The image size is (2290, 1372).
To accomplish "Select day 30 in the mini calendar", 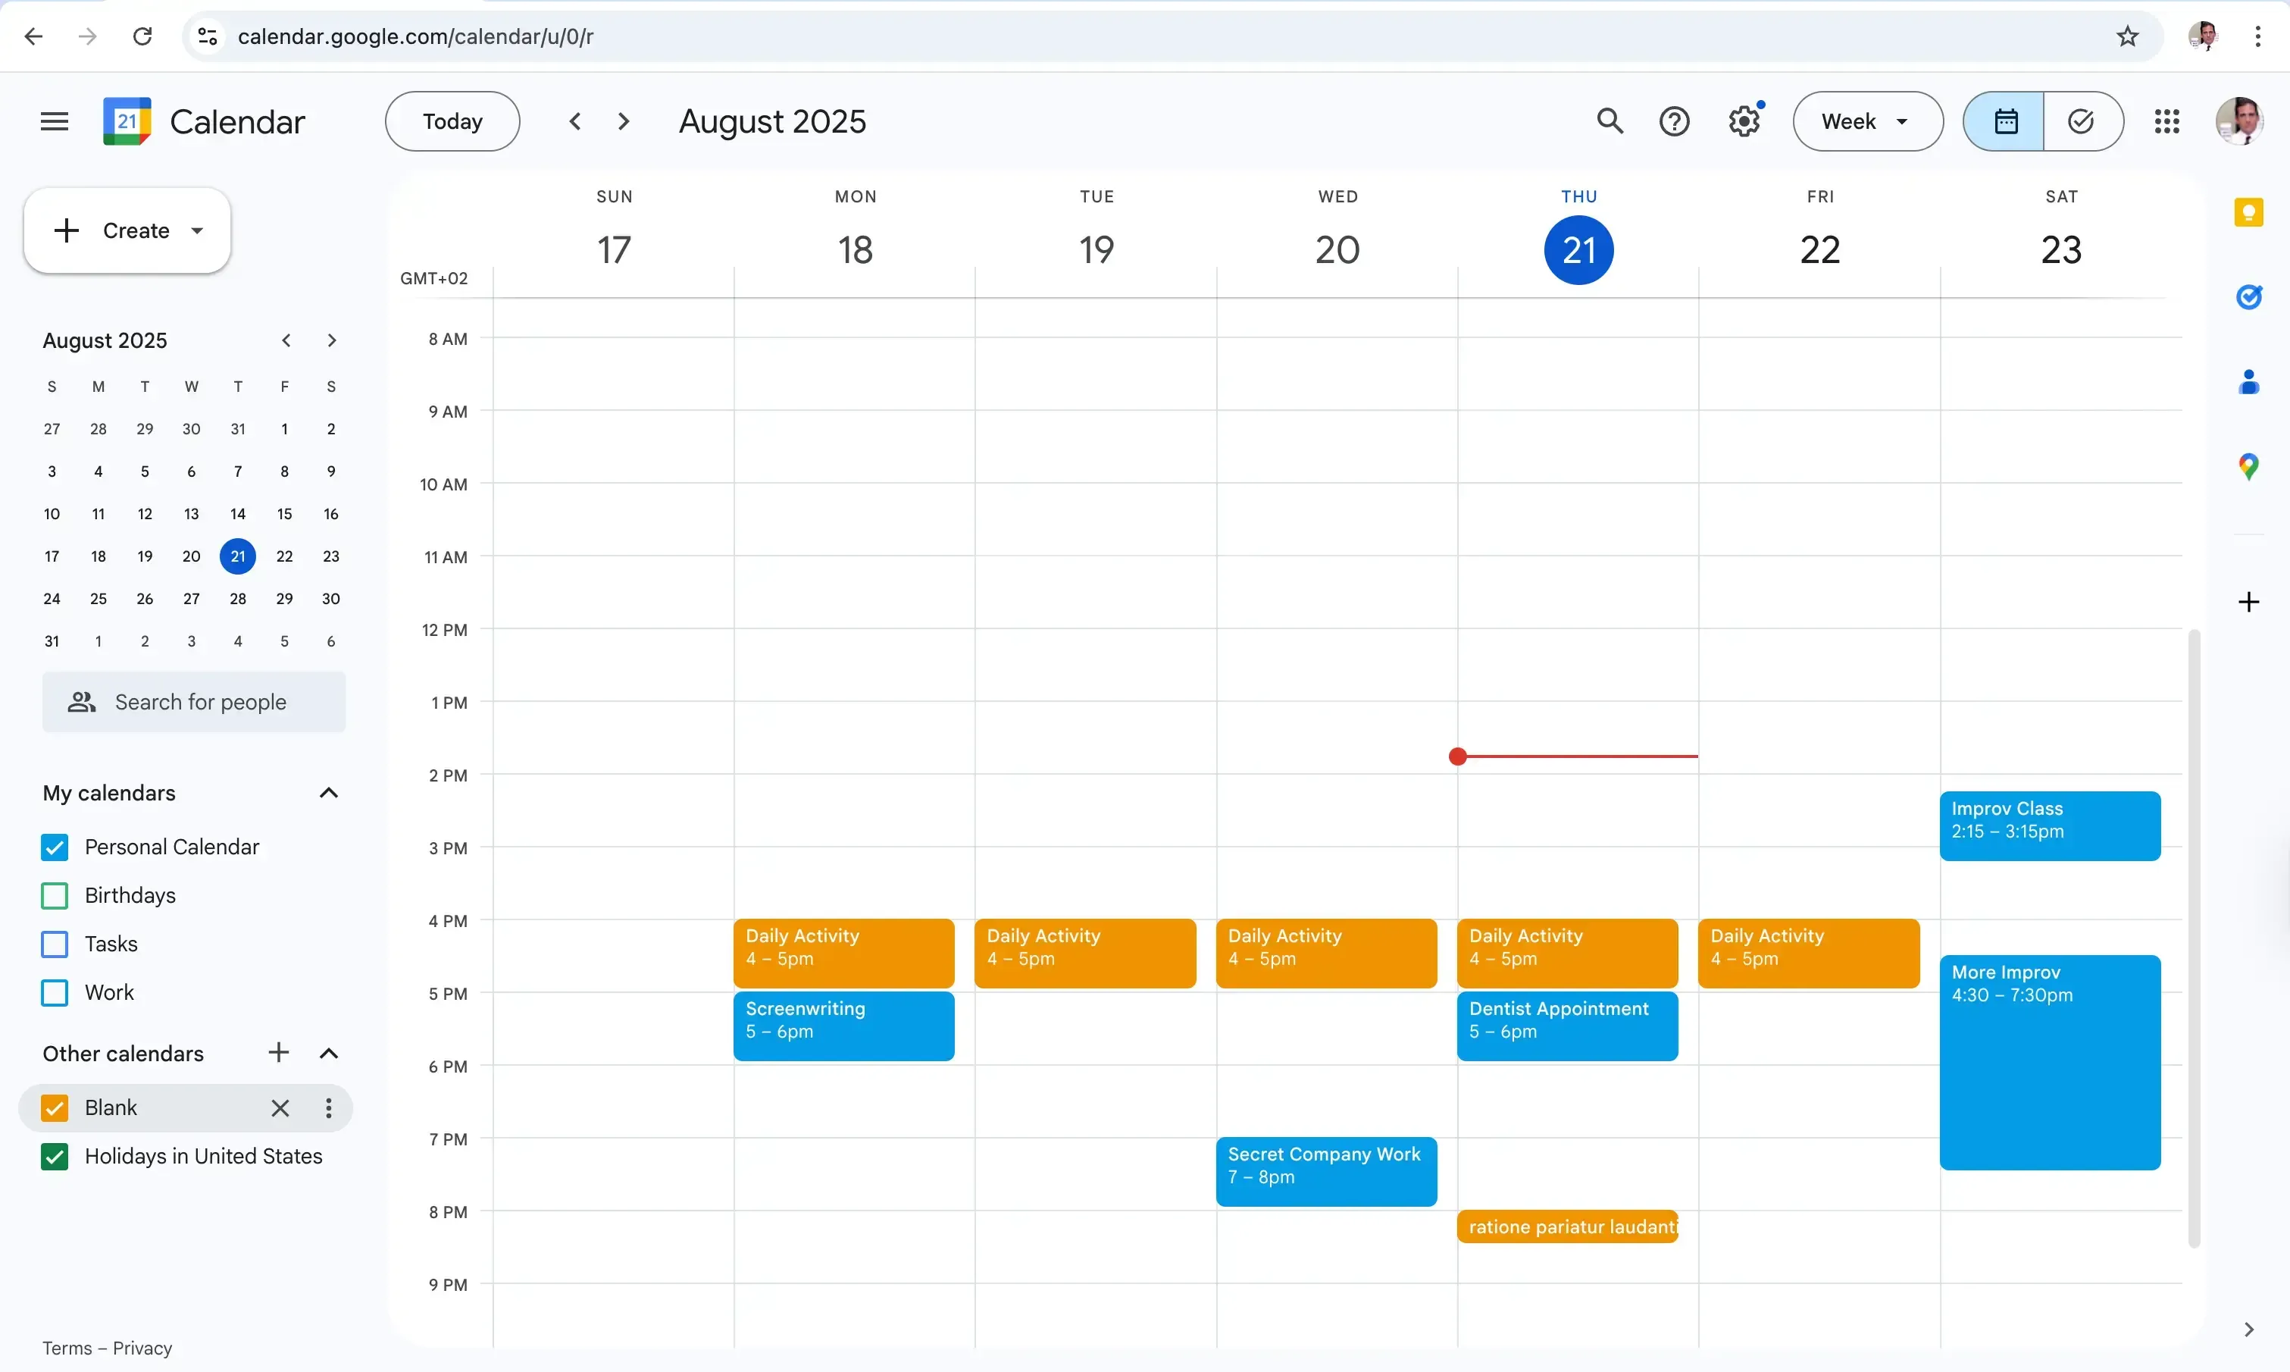I will click(x=332, y=599).
